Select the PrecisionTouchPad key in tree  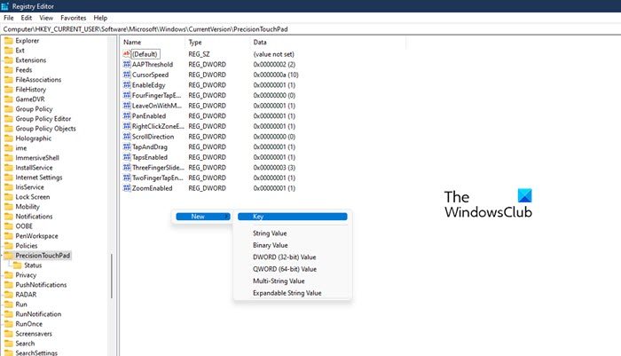[43, 256]
